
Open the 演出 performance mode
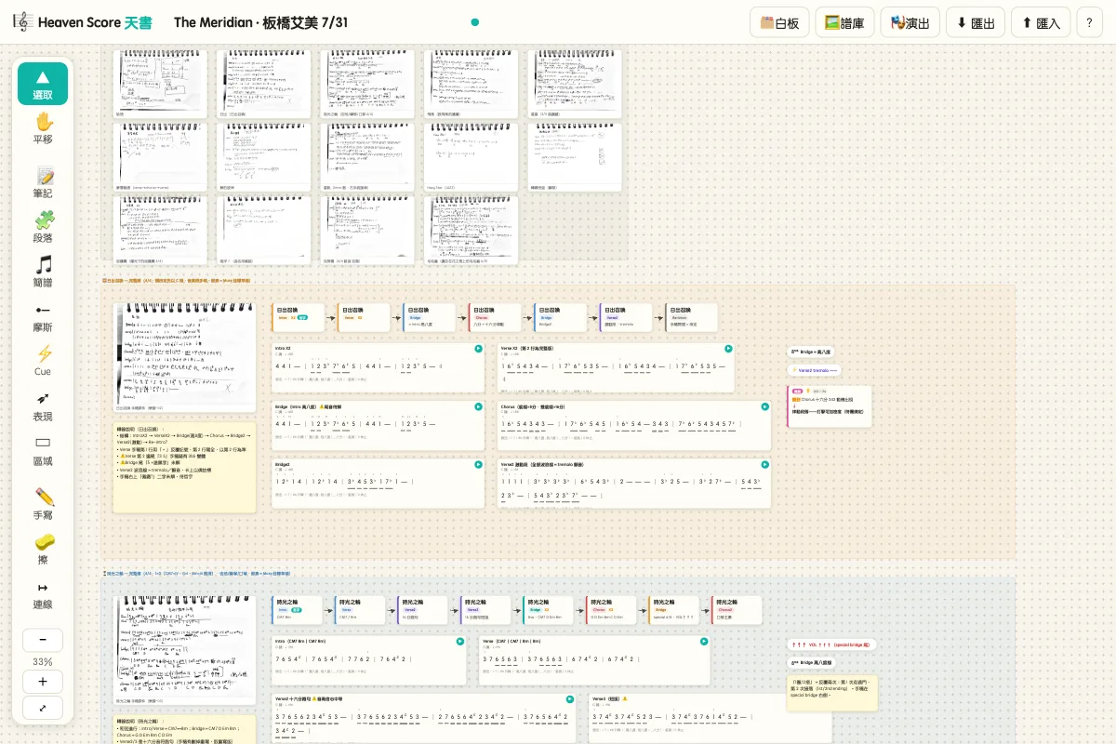coord(910,22)
